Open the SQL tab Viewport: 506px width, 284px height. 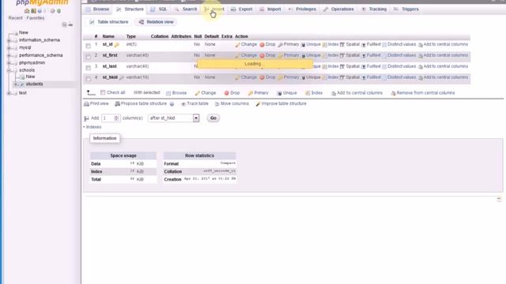(159, 9)
